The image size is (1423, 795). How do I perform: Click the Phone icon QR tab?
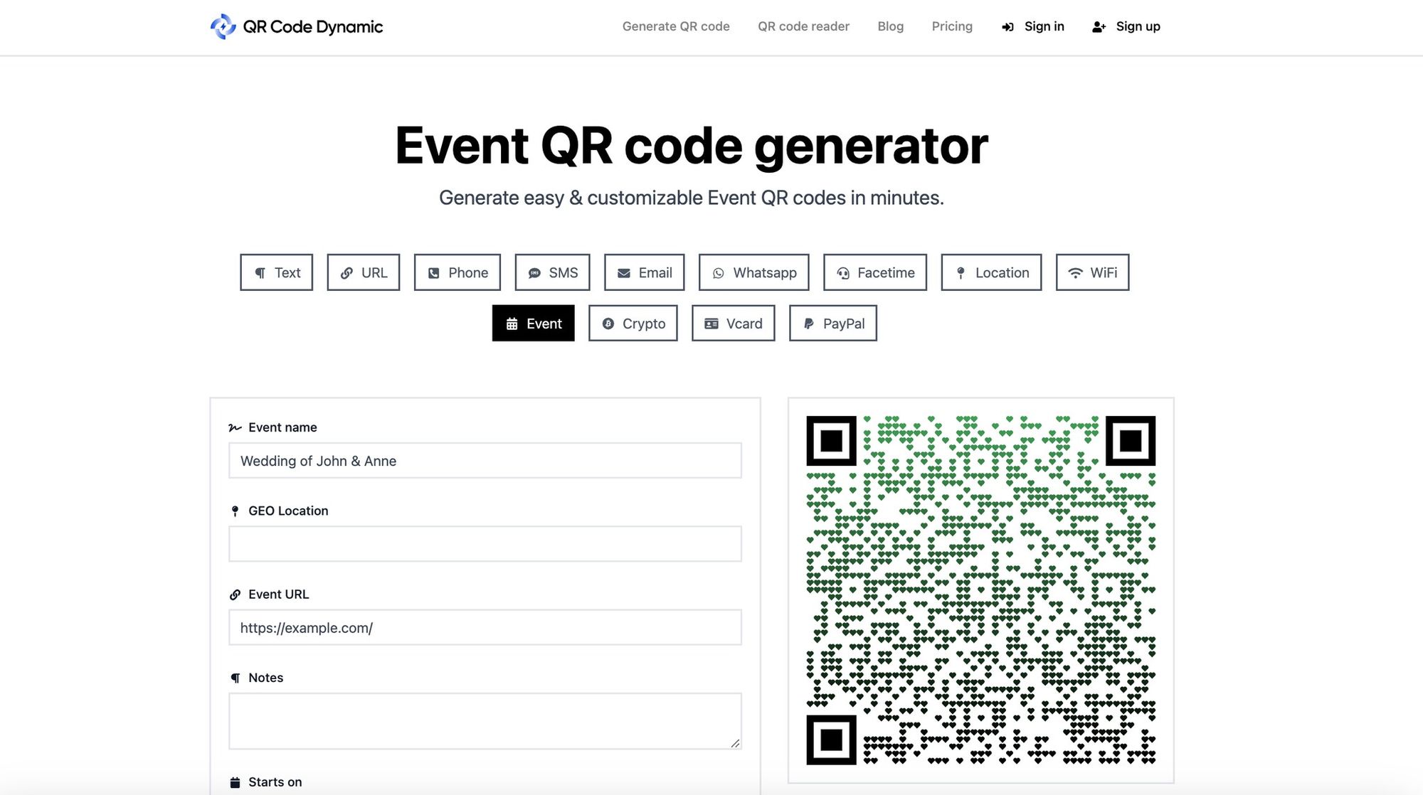(456, 272)
